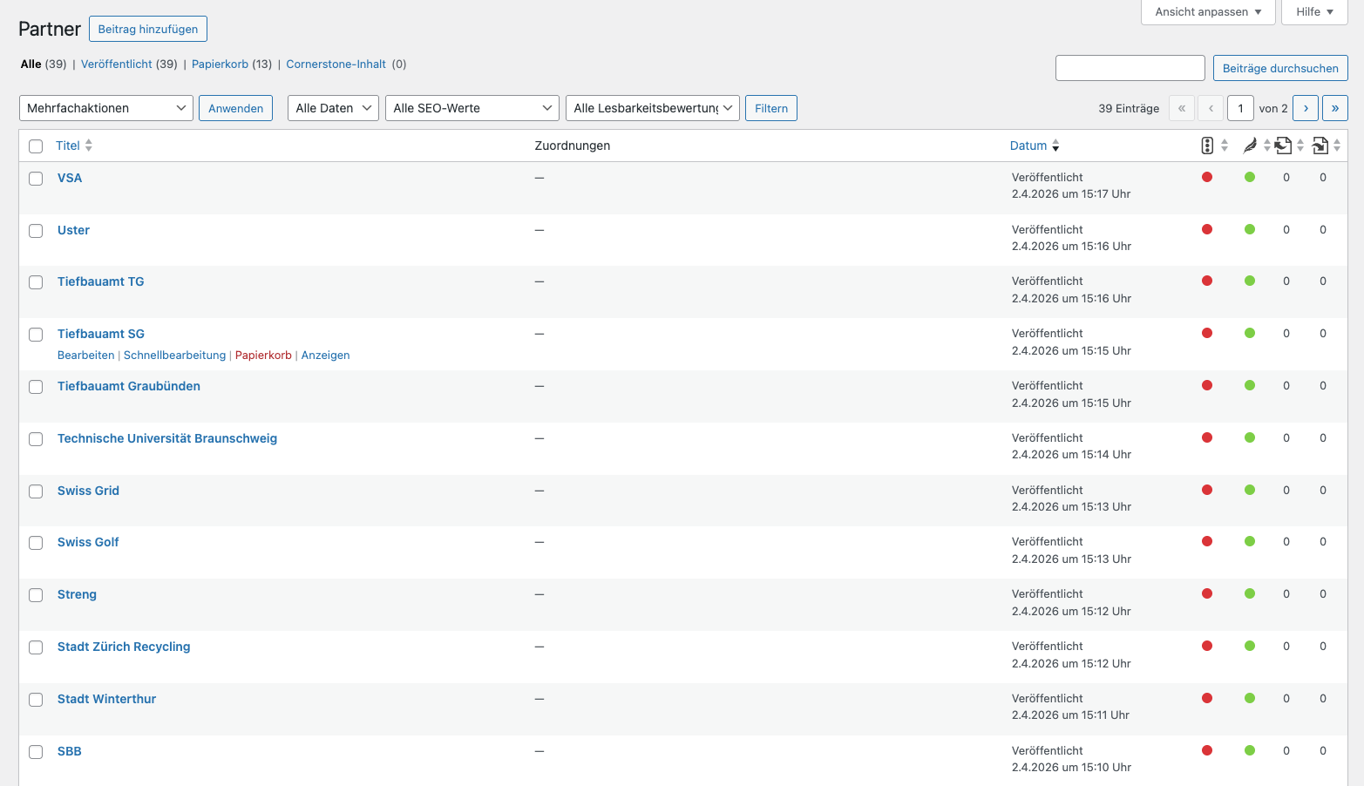Sort by SEO score column icon
Image resolution: width=1364 pixels, height=786 pixels.
pos(1207,146)
